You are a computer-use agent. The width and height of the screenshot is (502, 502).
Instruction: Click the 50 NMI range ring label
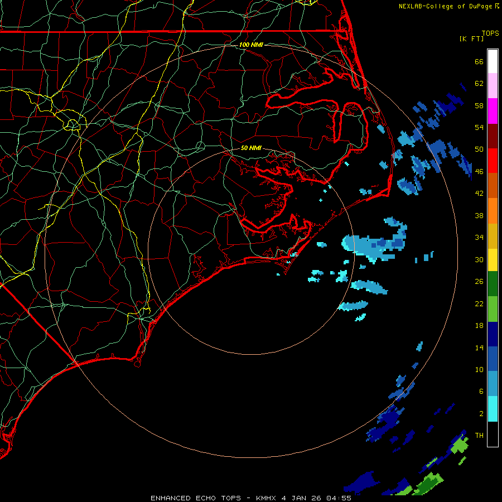coord(251,148)
